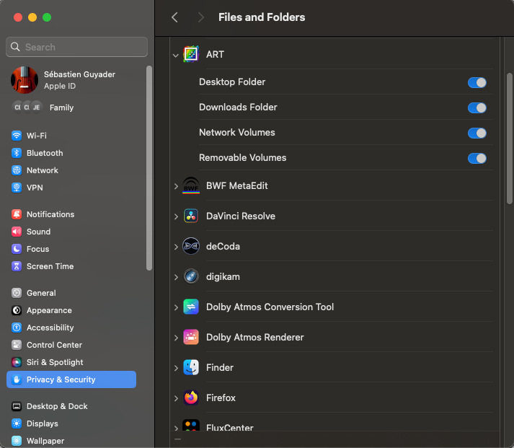Viewport: 514px width, 448px height.
Task: Click the Family member avatars
Action: [x=27, y=107]
